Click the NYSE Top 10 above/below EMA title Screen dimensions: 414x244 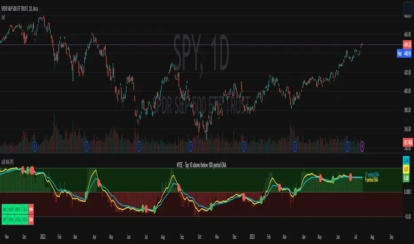point(202,165)
